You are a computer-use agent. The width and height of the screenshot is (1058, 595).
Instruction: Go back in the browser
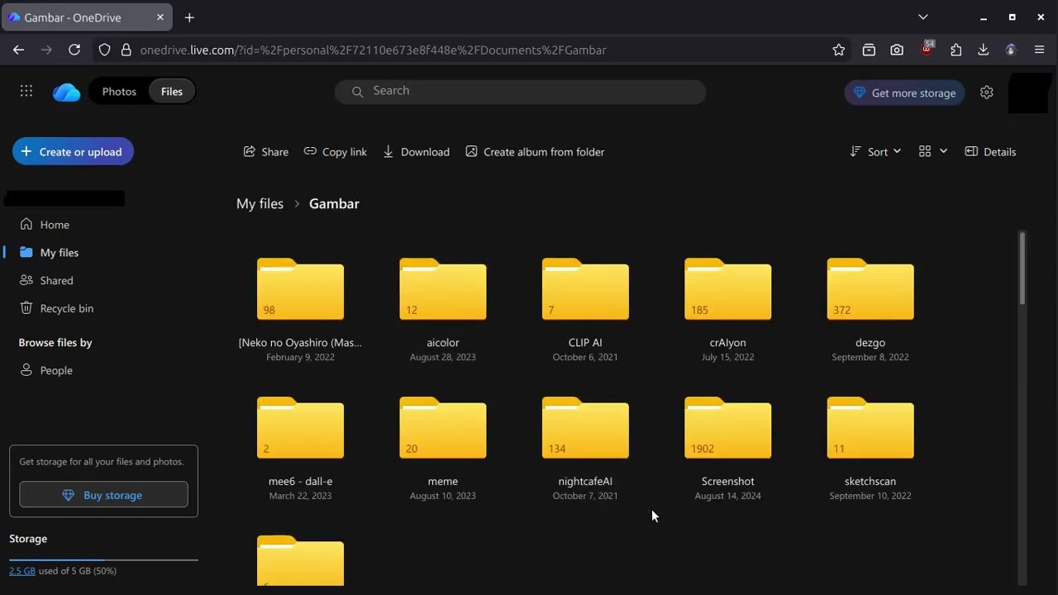tap(19, 50)
